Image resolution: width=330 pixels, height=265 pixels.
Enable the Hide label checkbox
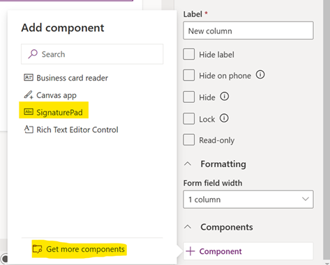(188, 54)
